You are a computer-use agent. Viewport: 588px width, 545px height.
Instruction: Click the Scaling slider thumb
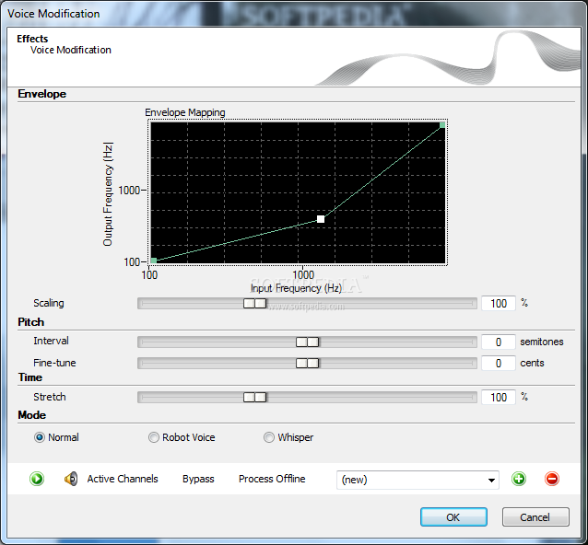pyautogui.click(x=254, y=303)
